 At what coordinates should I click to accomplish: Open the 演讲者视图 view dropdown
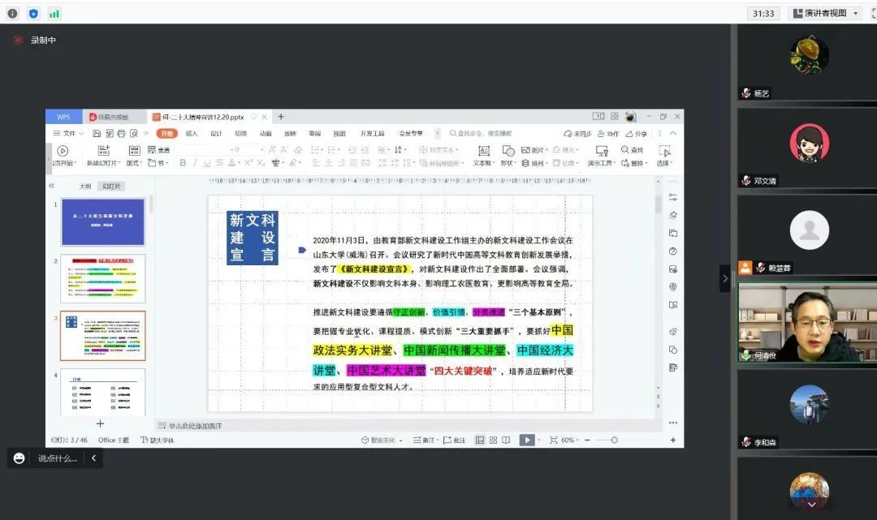point(823,13)
